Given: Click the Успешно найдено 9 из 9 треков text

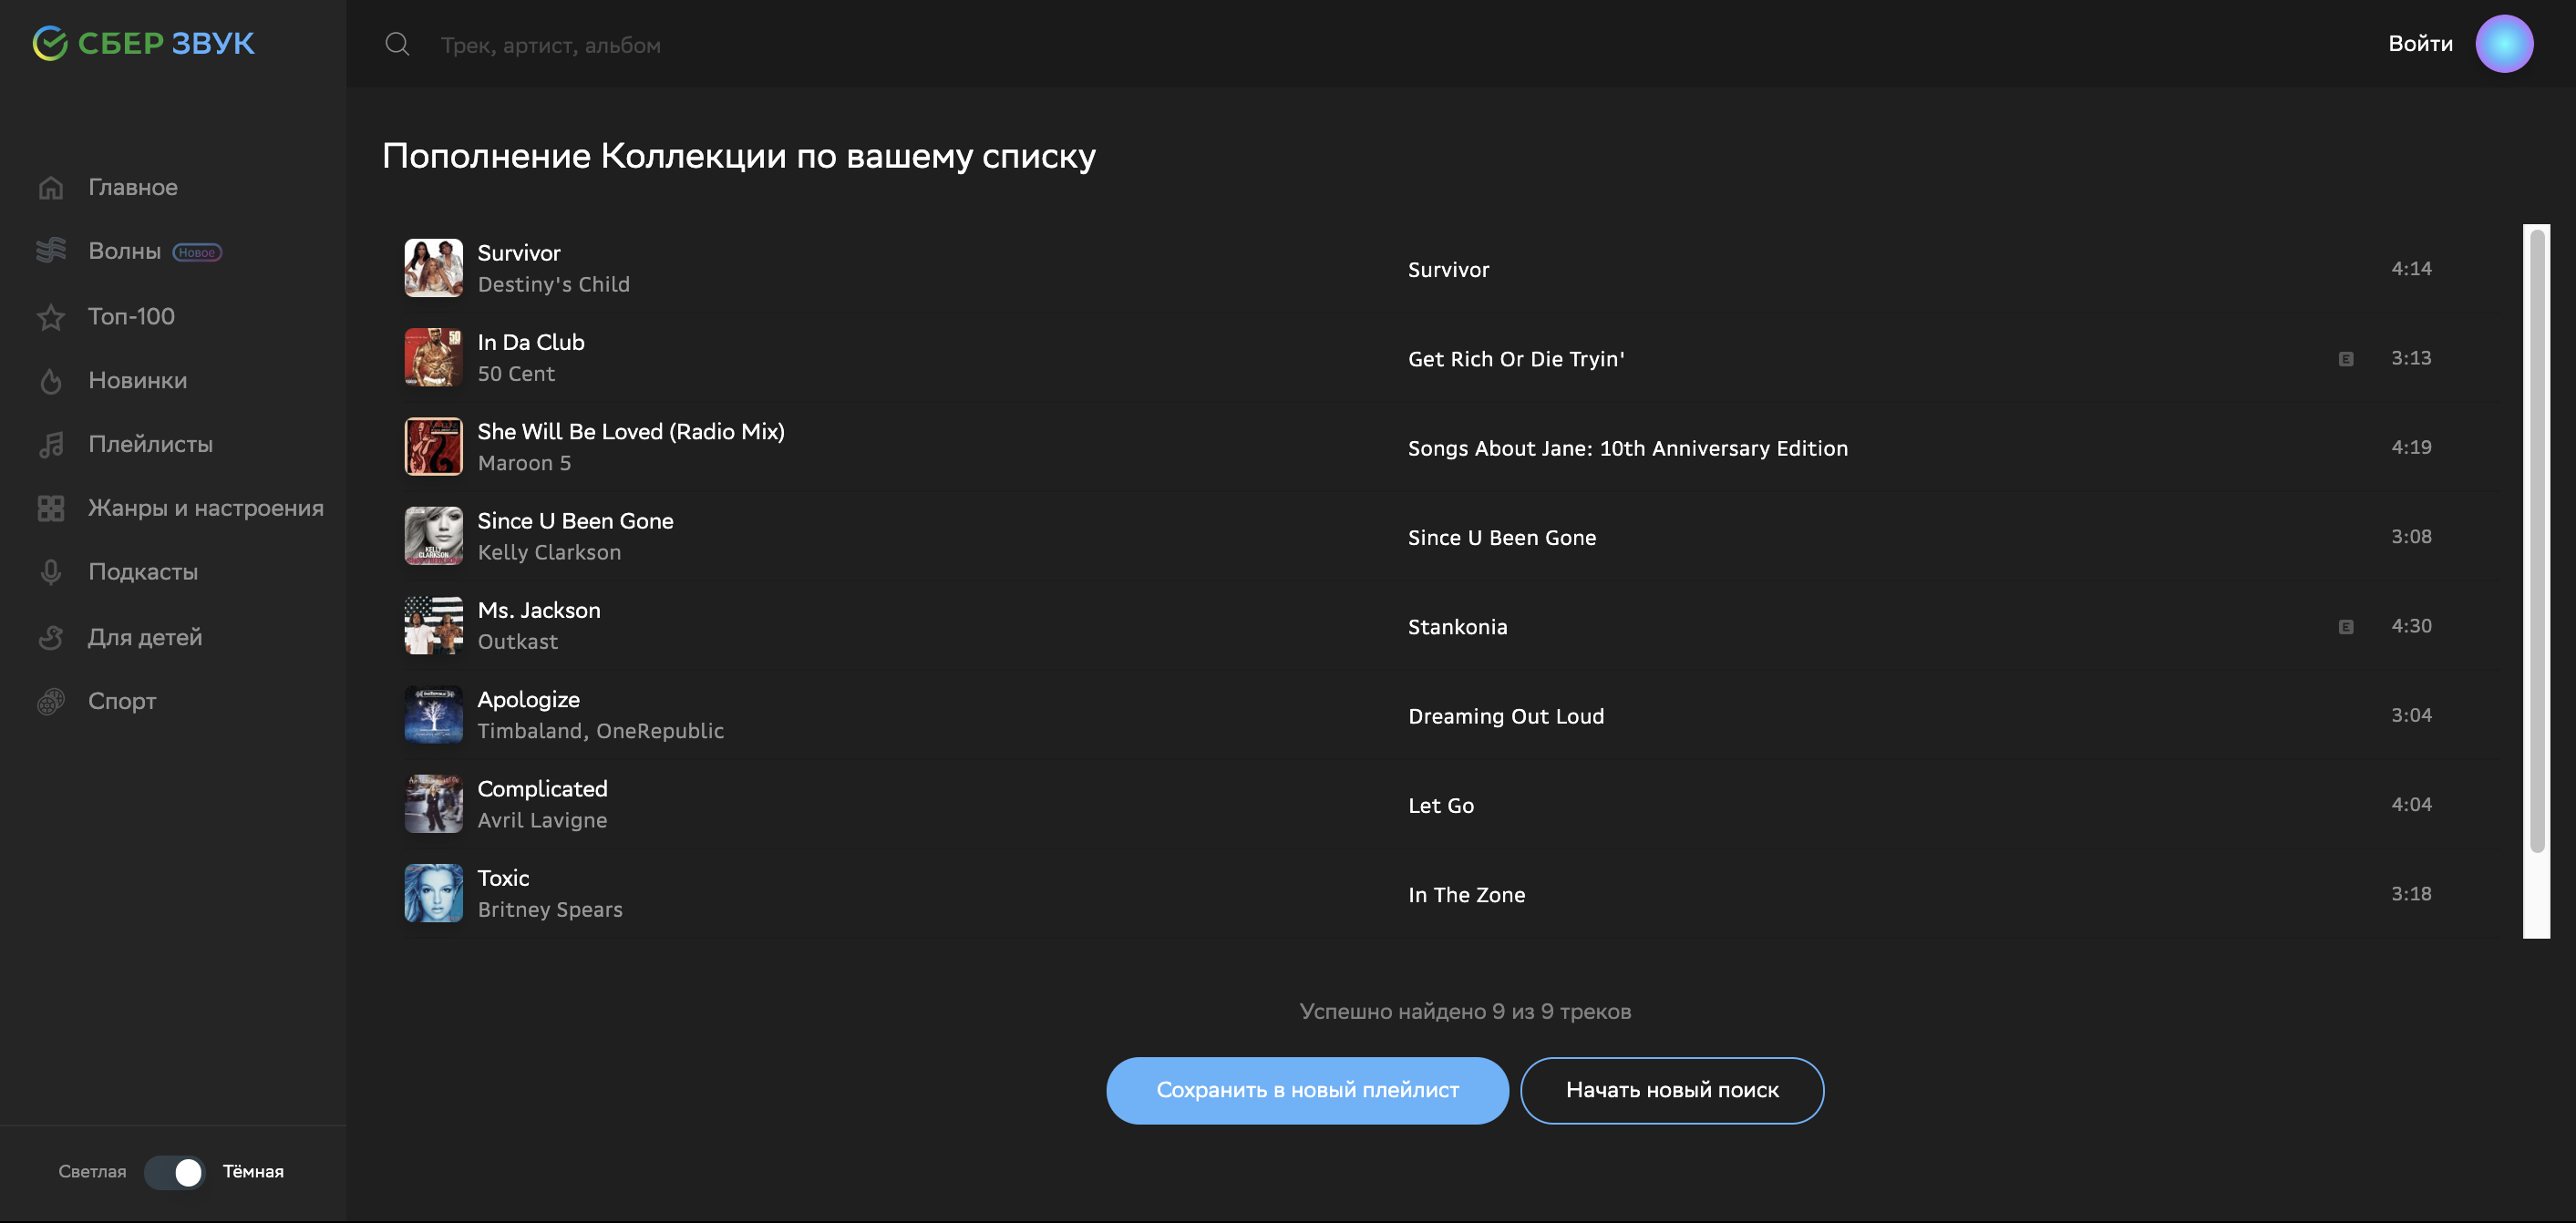Looking at the screenshot, I should [x=1465, y=1011].
